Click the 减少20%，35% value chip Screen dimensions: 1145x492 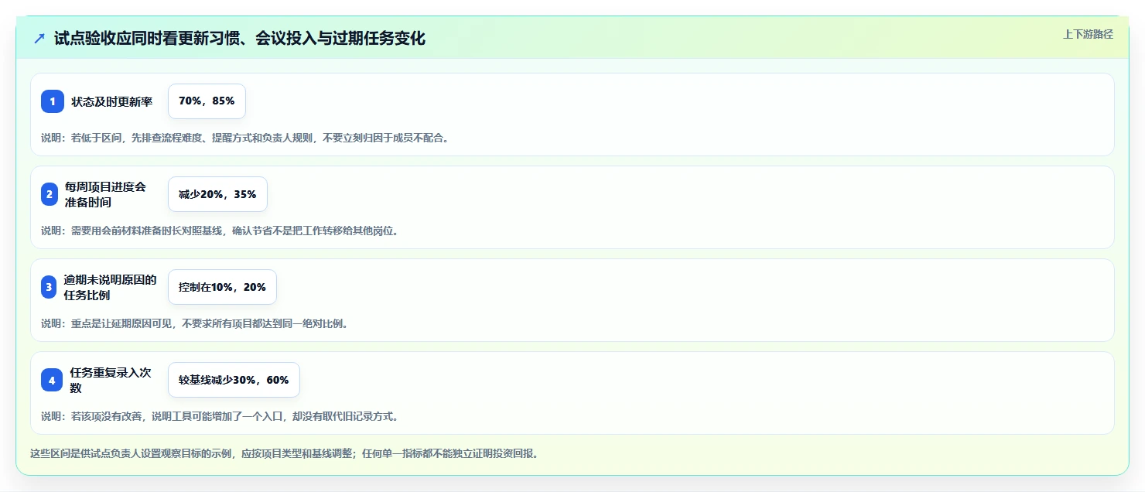click(x=217, y=194)
